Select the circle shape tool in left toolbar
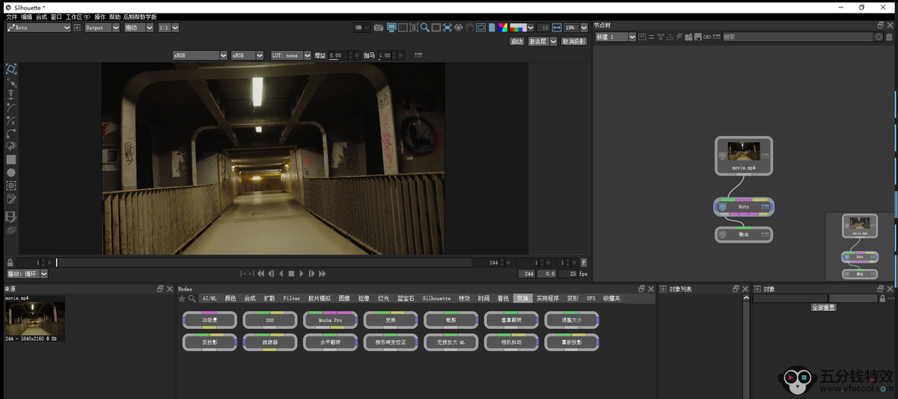 tap(11, 173)
